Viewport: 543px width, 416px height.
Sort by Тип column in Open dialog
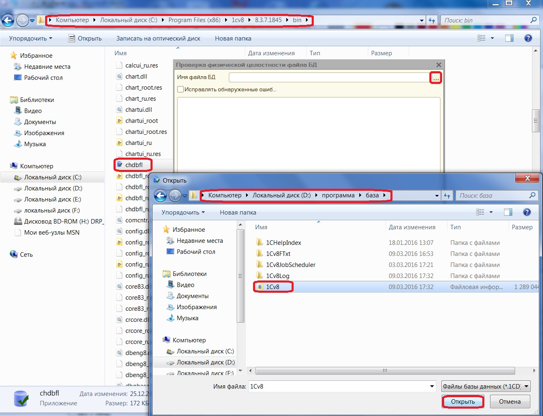[x=456, y=227]
